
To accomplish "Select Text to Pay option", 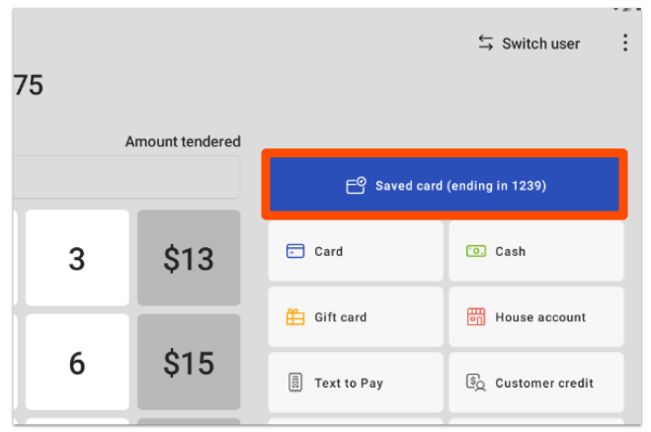I will click(355, 383).
